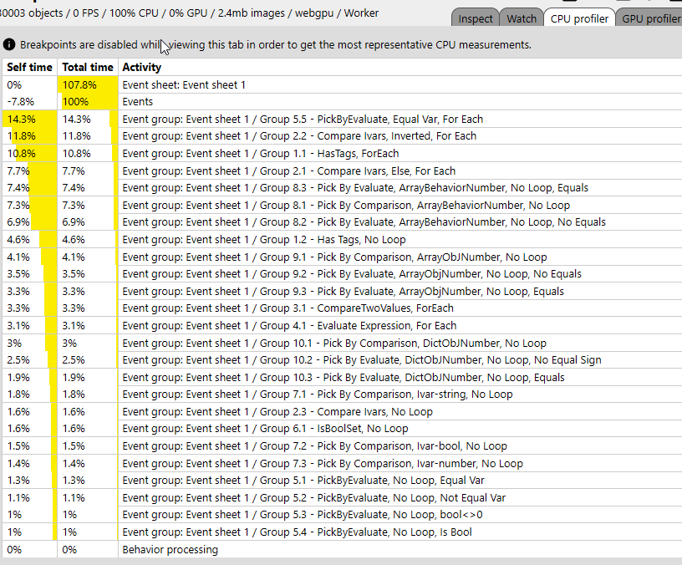682x565 pixels.
Task: Sort by Self time column header
Action: tap(29, 67)
